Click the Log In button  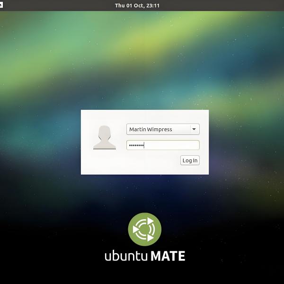(x=190, y=160)
